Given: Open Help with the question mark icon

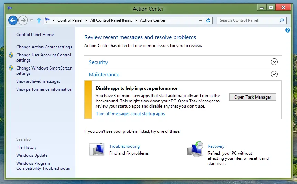Looking at the screenshot, I should (x=287, y=30).
